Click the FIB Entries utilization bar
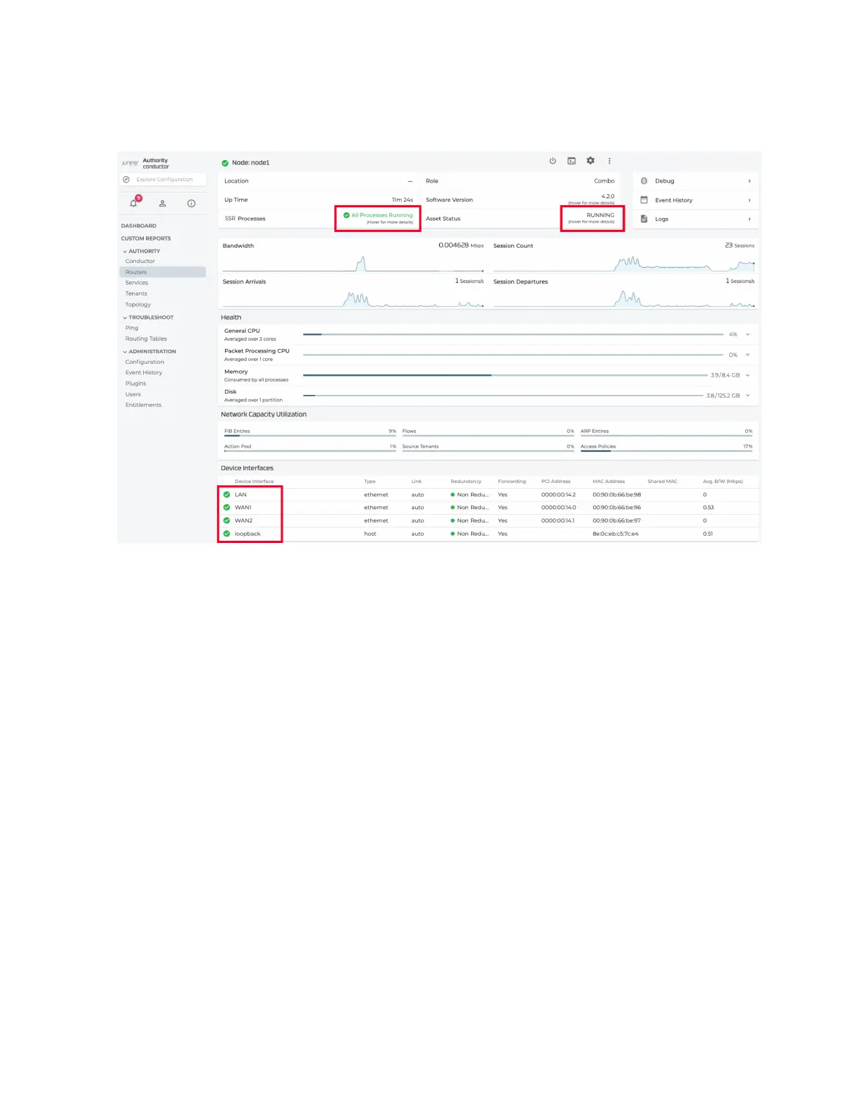863x1117 pixels. click(310, 436)
